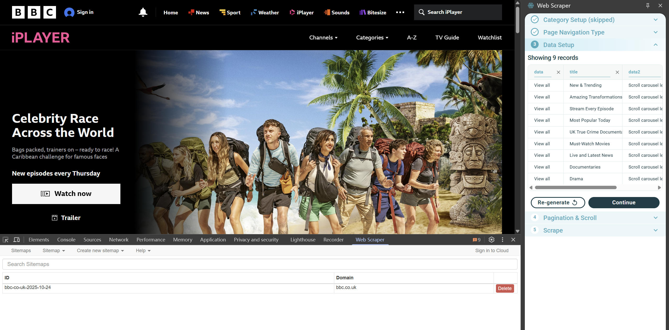
Task: Open DevTools settings gear icon
Action: tap(491, 240)
